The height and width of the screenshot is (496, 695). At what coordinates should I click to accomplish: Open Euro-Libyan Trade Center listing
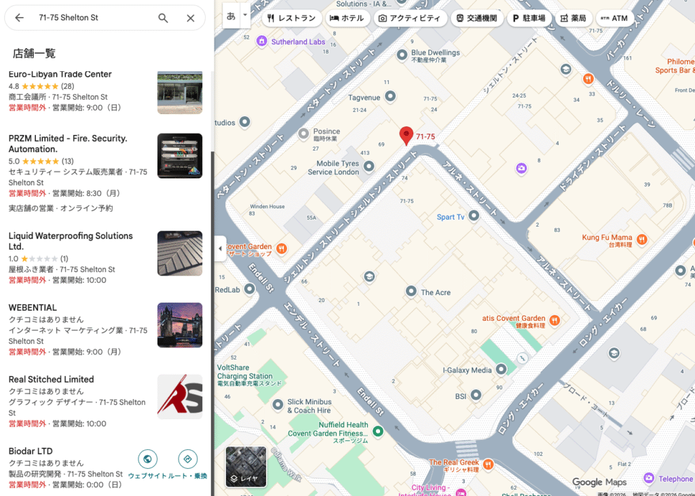(60, 75)
